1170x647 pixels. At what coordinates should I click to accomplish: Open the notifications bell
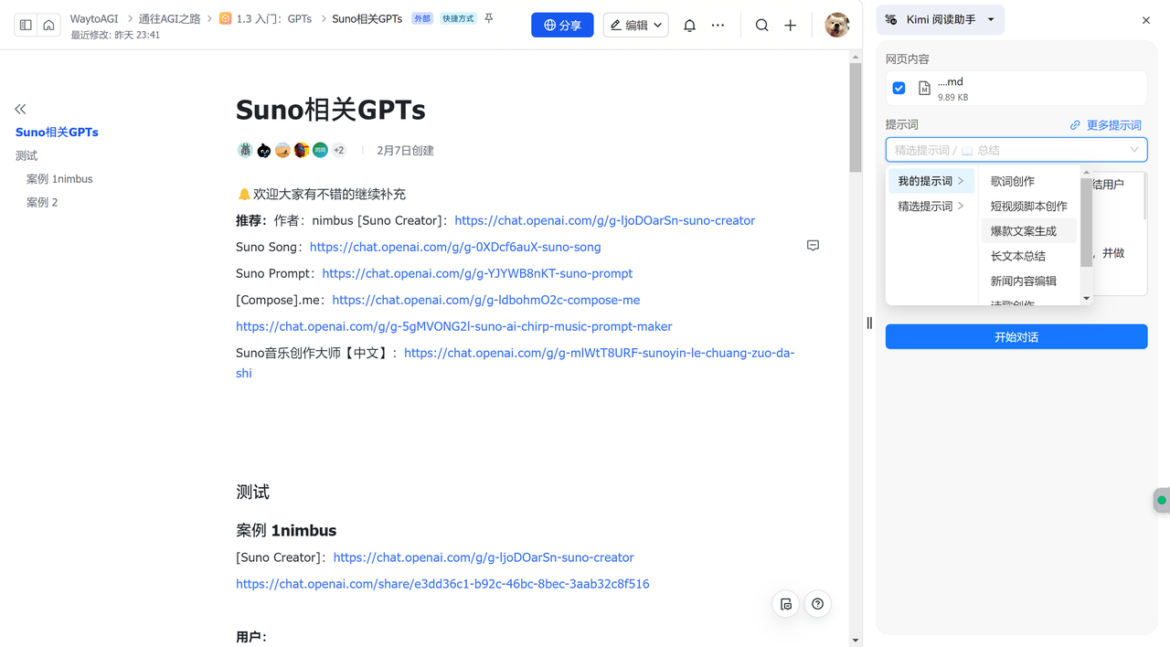[x=690, y=26]
